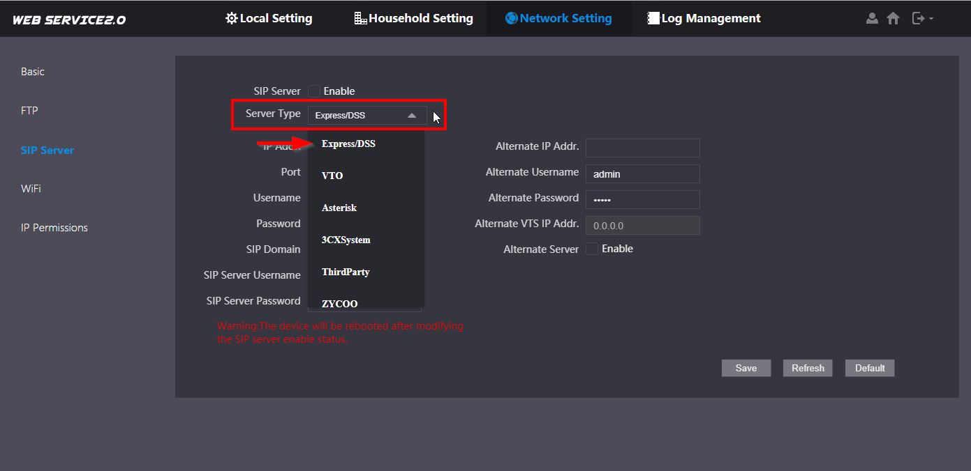This screenshot has width=971, height=471.
Task: Select Asterisk in the server type list
Action: [x=339, y=208]
